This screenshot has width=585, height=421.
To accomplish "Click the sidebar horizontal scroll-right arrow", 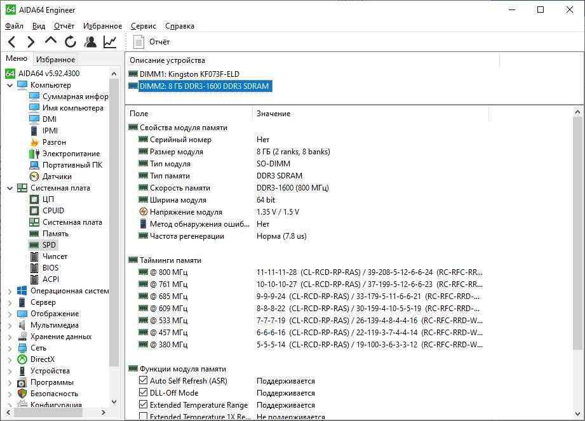I will (x=104, y=412).
